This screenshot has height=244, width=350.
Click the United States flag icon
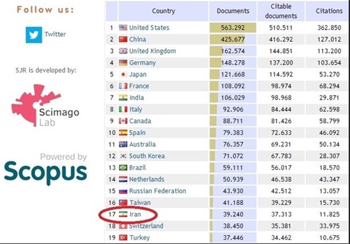pyautogui.click(x=123, y=28)
